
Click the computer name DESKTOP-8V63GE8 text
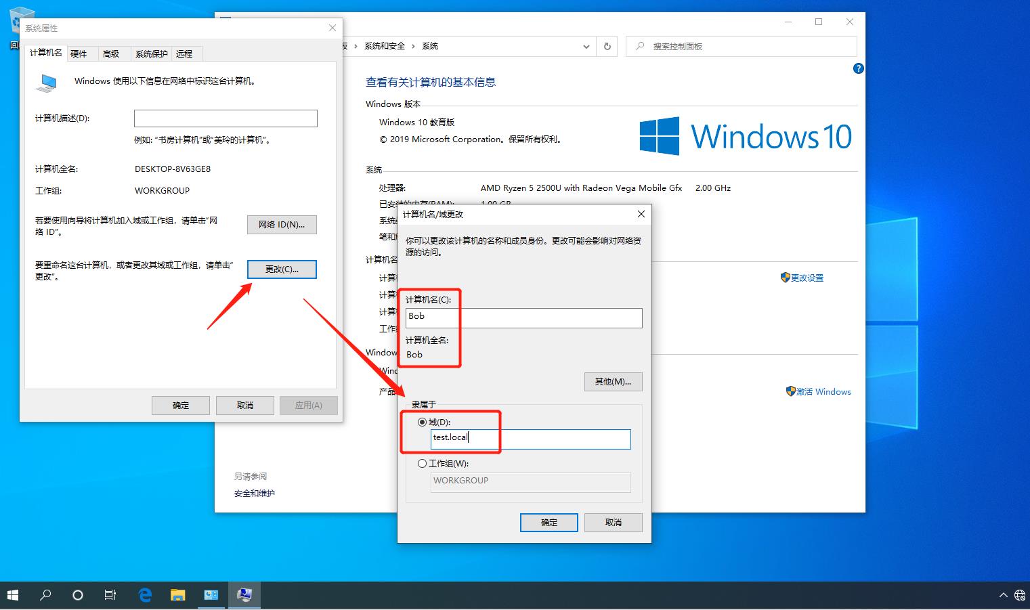[173, 169]
